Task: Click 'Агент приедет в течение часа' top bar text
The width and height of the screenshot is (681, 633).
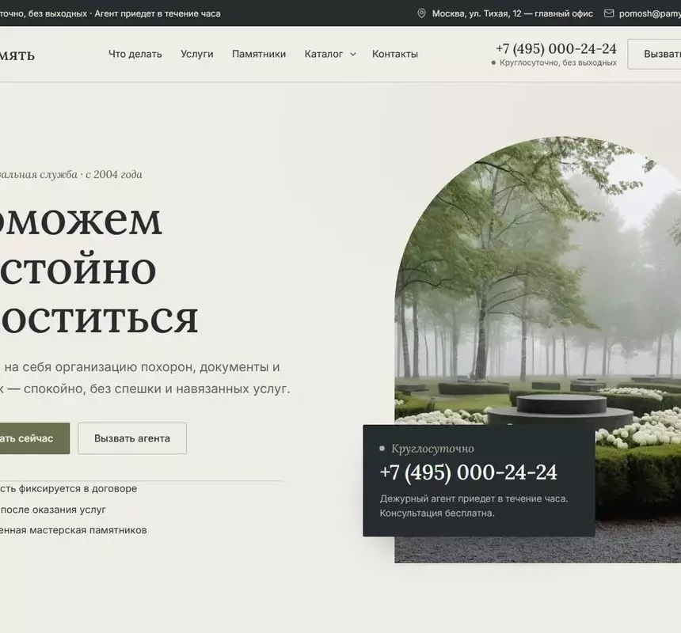Action: (x=158, y=13)
